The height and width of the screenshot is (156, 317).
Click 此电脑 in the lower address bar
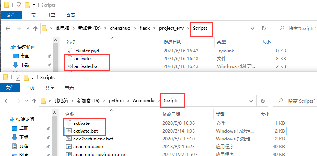tap(61, 101)
